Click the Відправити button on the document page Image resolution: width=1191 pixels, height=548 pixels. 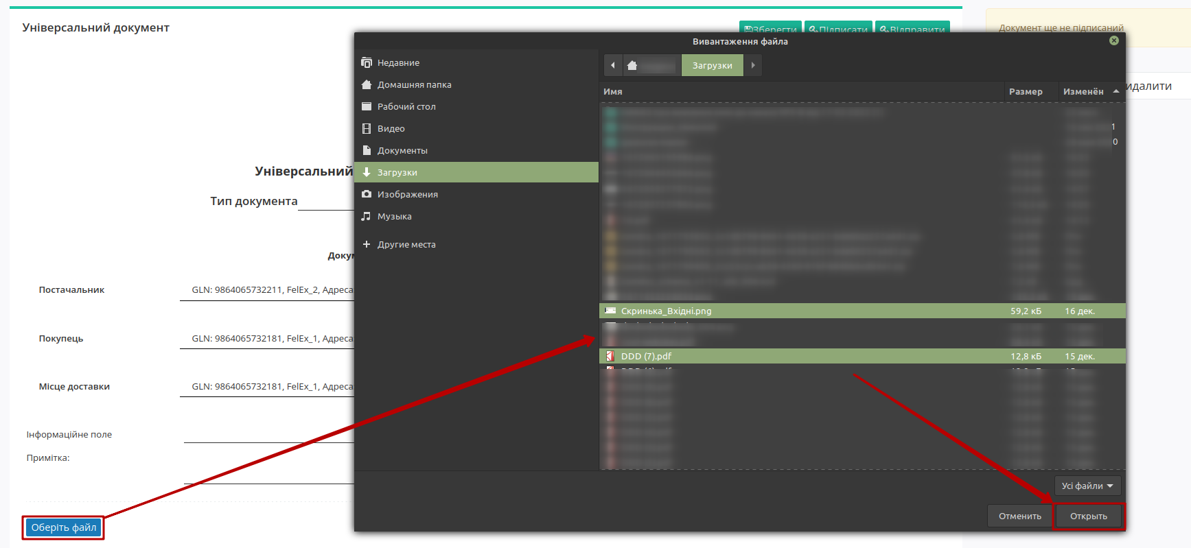[x=912, y=28]
